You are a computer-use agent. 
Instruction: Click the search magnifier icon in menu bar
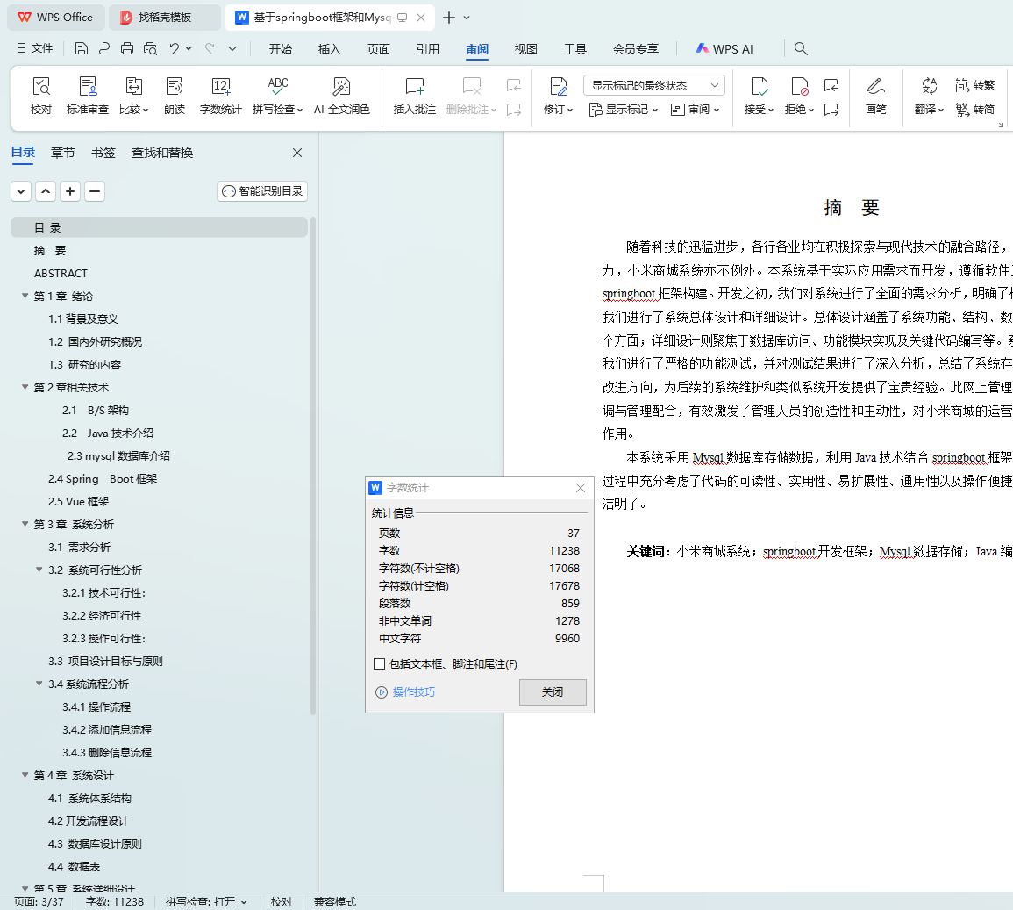pyautogui.click(x=801, y=48)
